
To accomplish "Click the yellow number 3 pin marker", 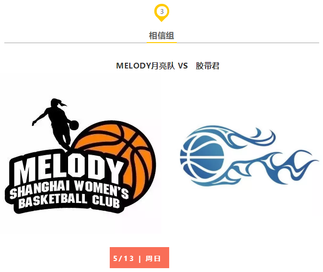I will (x=161, y=12).
